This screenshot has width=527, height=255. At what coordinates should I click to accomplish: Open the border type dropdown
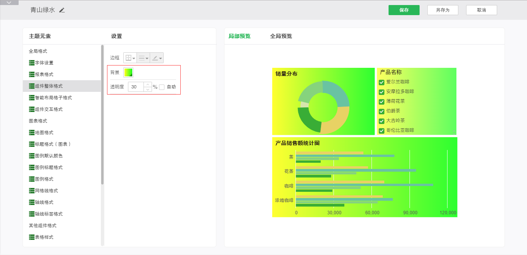coord(130,58)
